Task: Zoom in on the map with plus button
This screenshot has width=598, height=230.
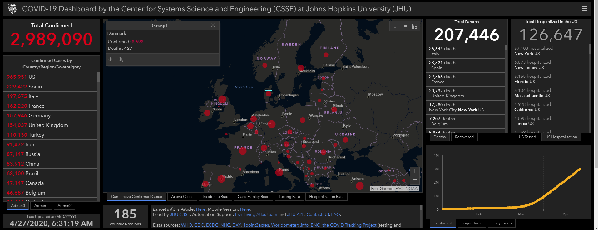Action: tap(415, 171)
